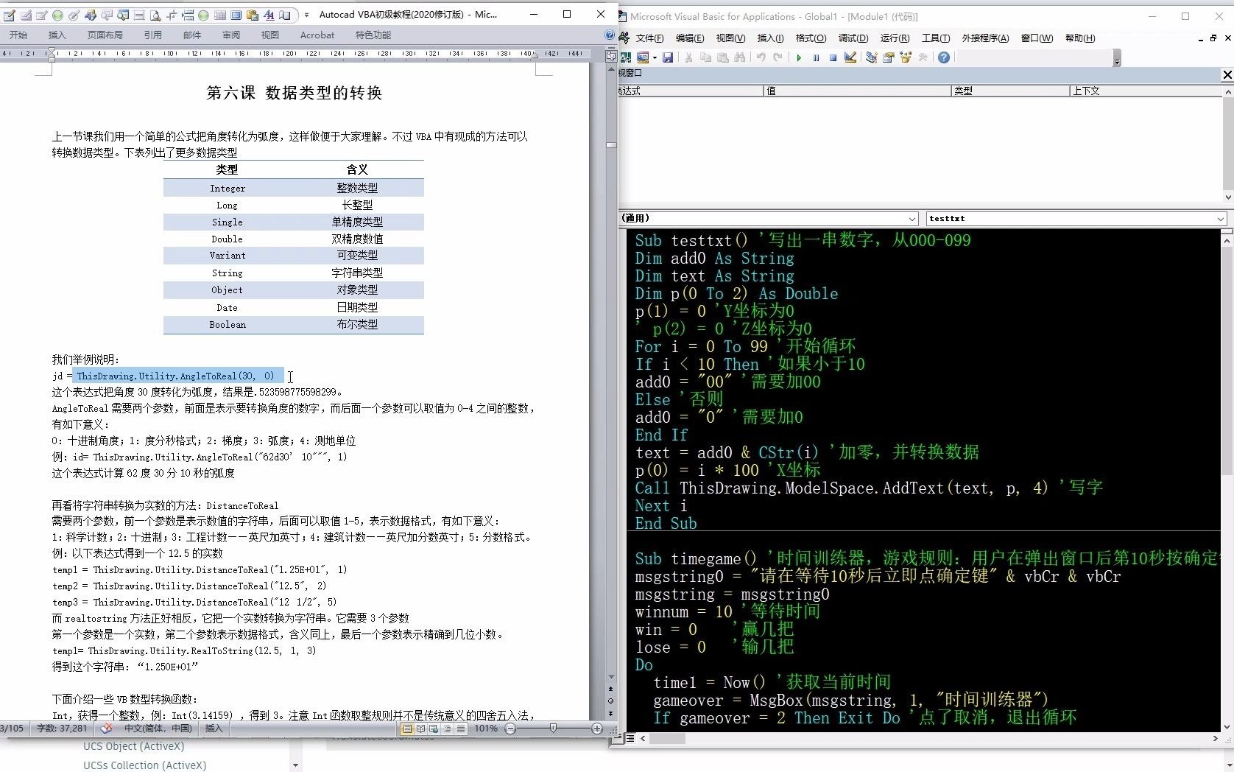Open the VBA Help with the question mark button
This screenshot has height=772, width=1234.
(x=944, y=57)
